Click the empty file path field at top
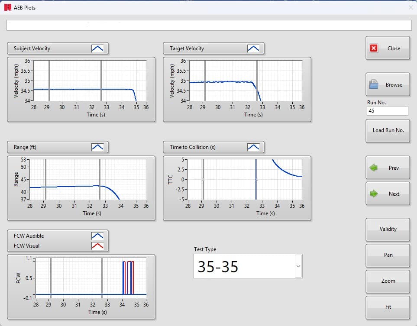This screenshot has width=417, height=326. pyautogui.click(x=209, y=25)
